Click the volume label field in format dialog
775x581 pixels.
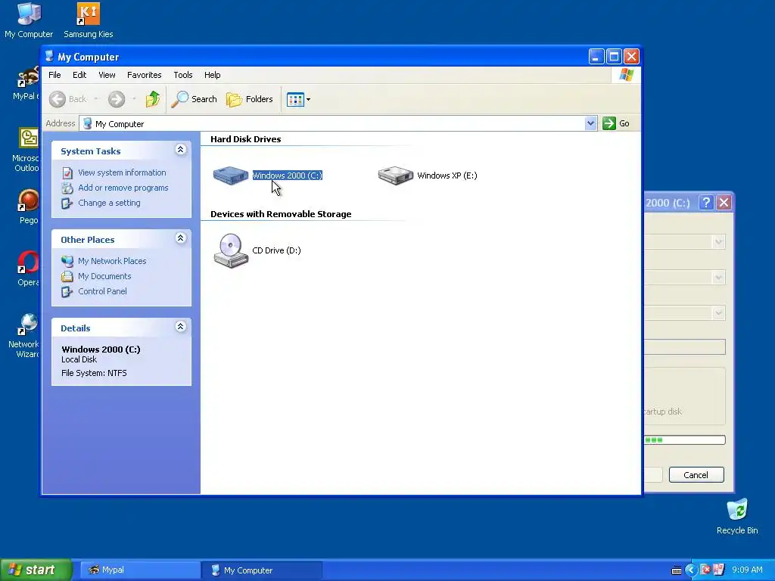coord(684,346)
